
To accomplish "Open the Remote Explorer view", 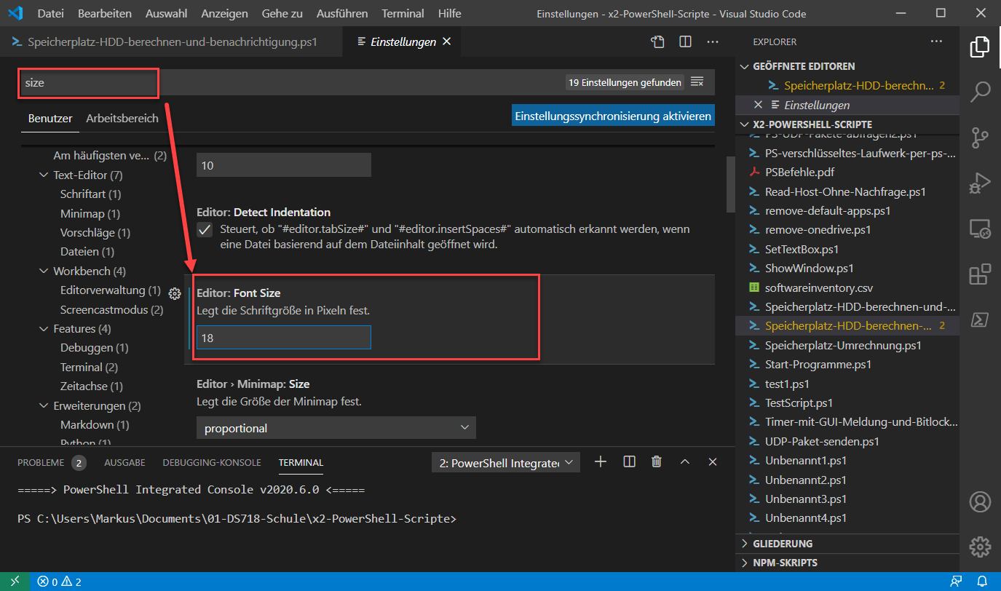I will (981, 229).
